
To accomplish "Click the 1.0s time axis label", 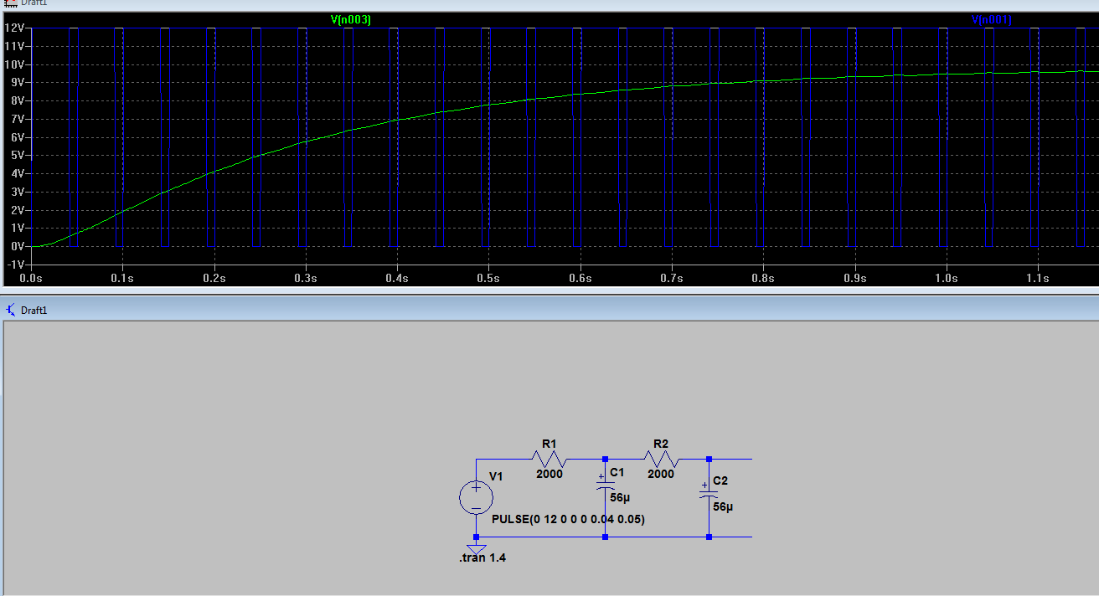I will pyautogui.click(x=947, y=278).
